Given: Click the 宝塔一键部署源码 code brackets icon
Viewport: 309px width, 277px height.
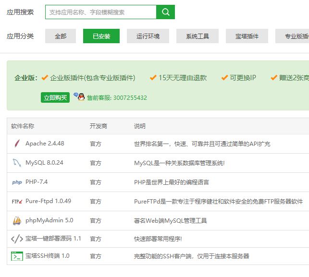Looking at the screenshot, I should 17,239.
